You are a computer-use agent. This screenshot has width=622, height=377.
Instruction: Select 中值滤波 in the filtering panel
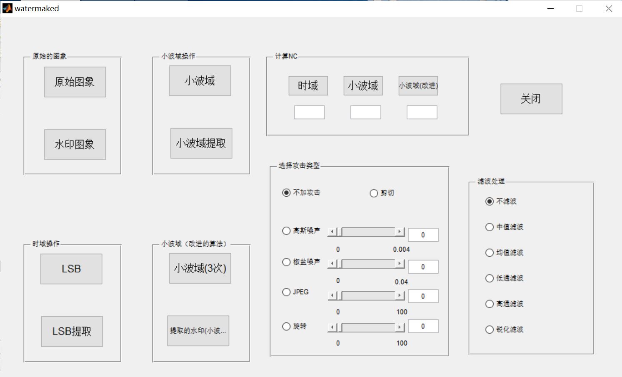(x=489, y=227)
